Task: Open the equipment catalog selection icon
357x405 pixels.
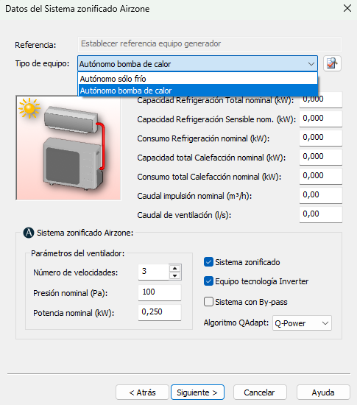Action: click(x=332, y=63)
